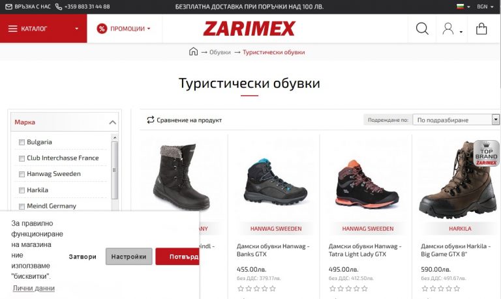Open the user account icon
This screenshot has width=501, height=299.
448,29
